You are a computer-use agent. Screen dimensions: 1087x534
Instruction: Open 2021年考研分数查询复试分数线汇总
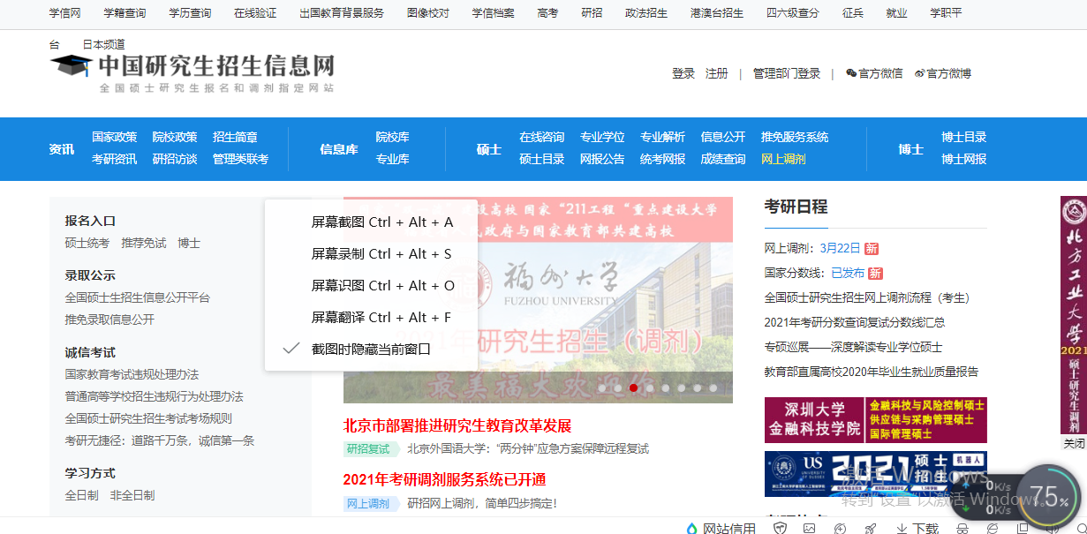pos(855,322)
